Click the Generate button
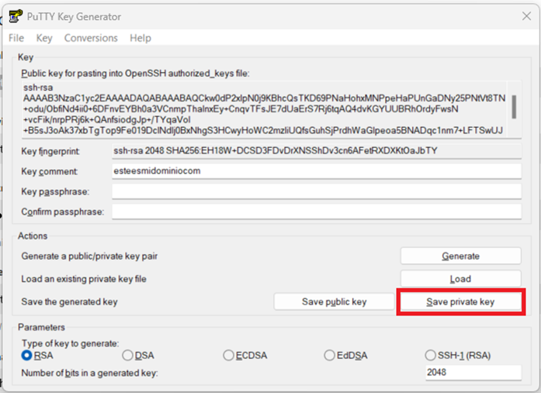This screenshot has width=541, height=393. (460, 256)
